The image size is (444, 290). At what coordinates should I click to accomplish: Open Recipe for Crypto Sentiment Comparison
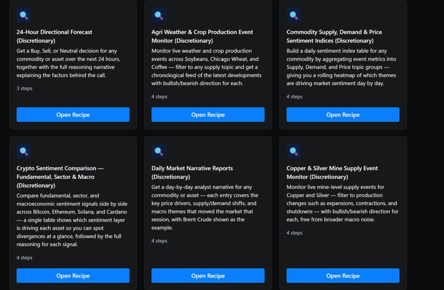72,275
